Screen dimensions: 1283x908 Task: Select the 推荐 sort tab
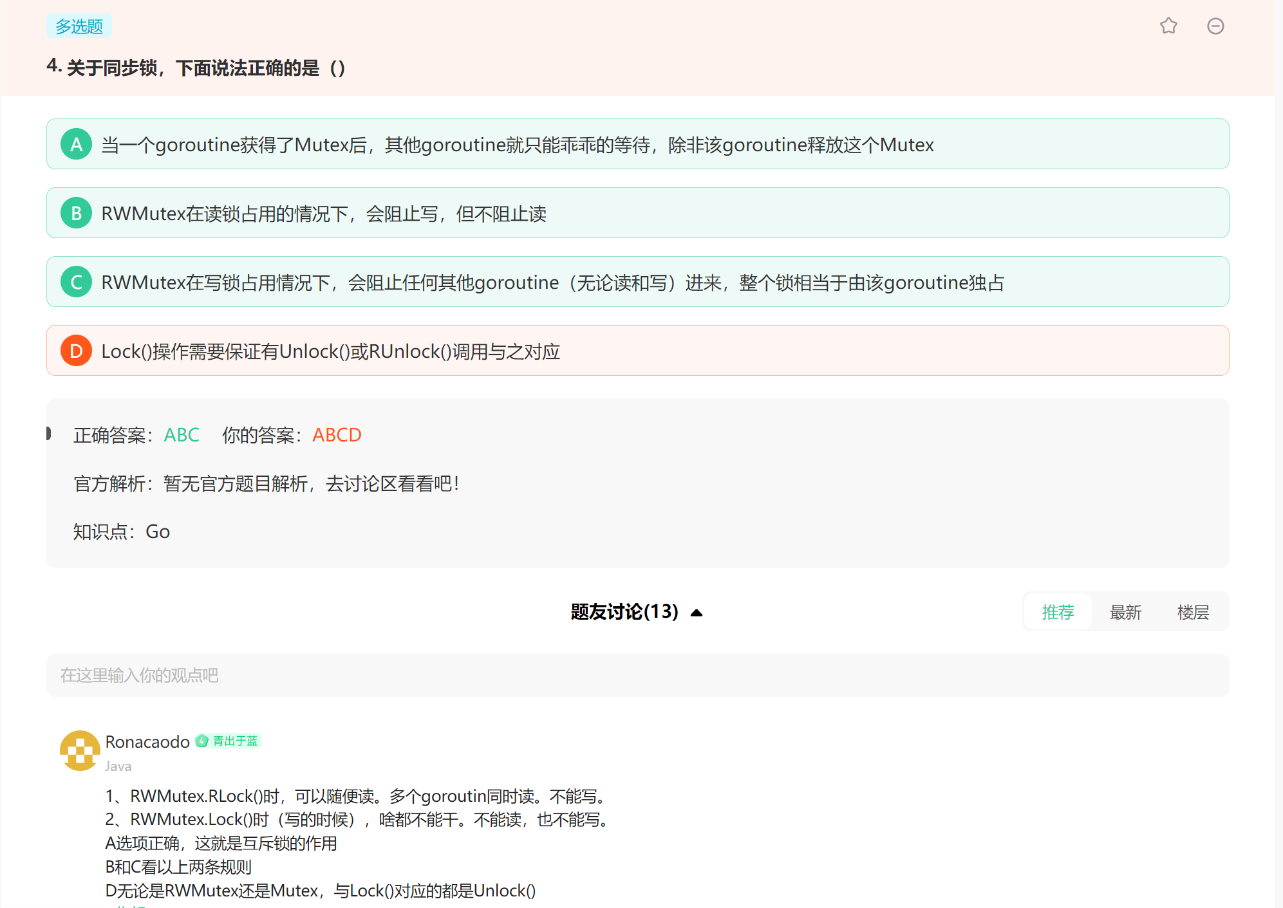pos(1058,612)
